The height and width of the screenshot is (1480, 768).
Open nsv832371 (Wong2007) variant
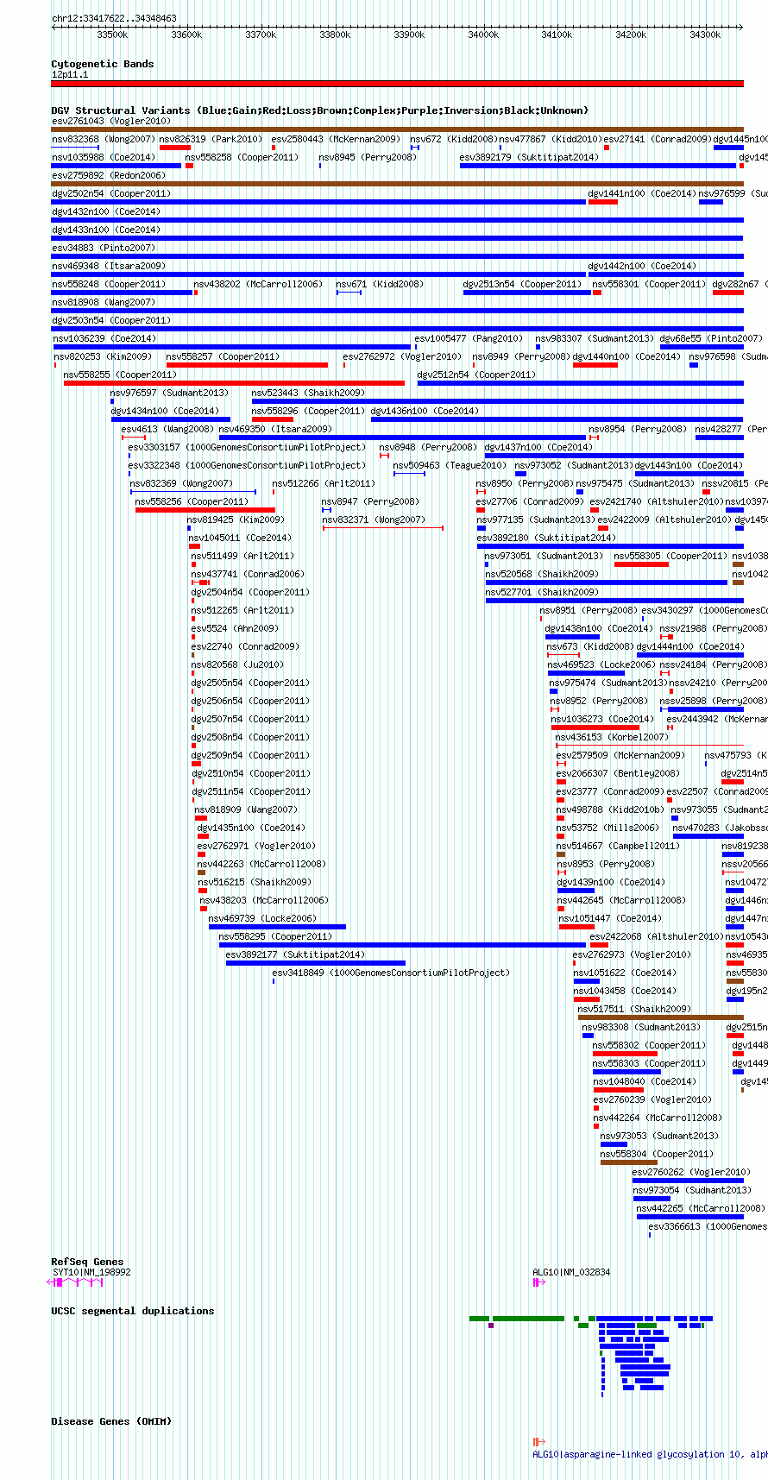[x=374, y=520]
